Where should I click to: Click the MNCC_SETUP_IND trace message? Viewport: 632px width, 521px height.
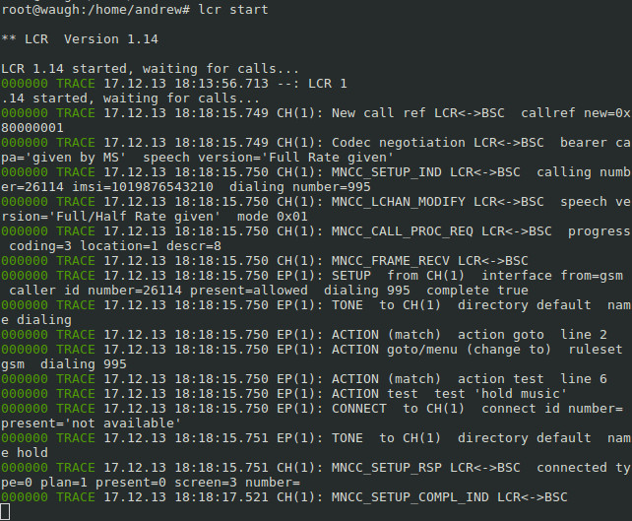(x=386, y=172)
